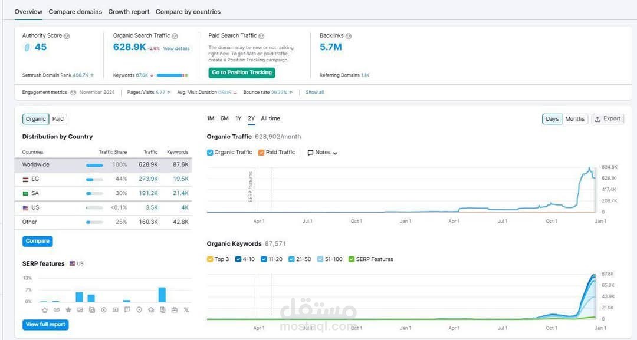The height and width of the screenshot is (340, 637).
Task: Click the Engagement metrics info icon
Action: coord(73,93)
